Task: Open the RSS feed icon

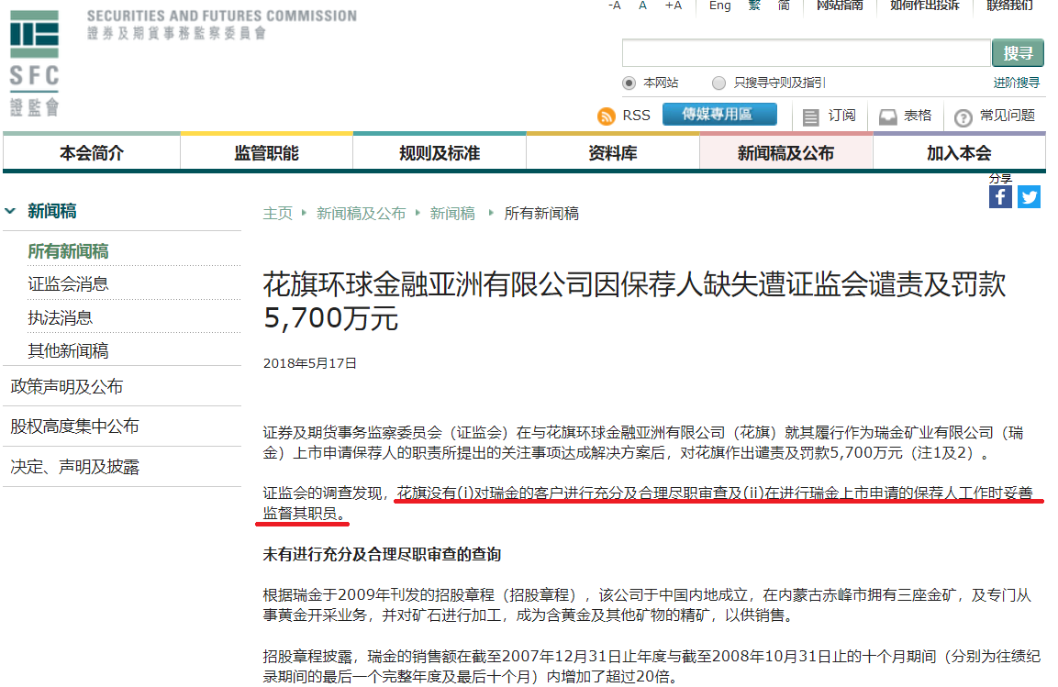Action: (x=606, y=116)
